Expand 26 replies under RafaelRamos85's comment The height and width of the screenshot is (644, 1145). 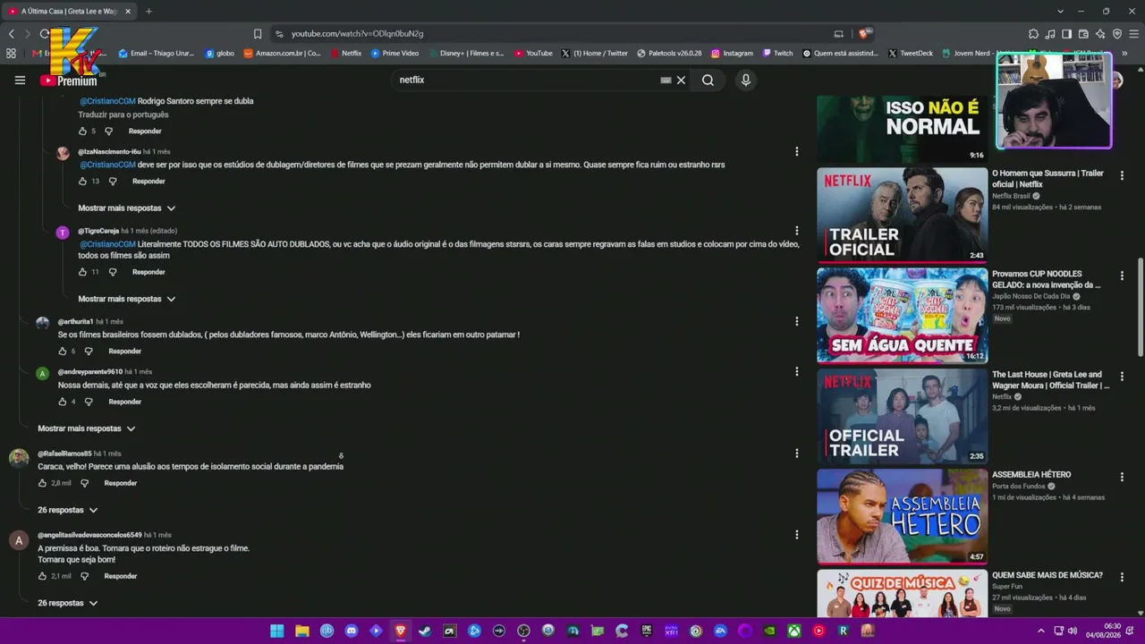pos(67,510)
